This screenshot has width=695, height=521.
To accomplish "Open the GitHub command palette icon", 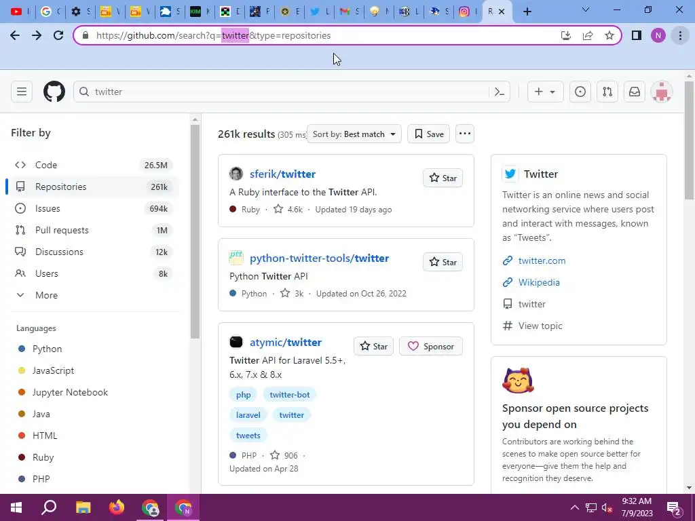I will click(x=500, y=92).
